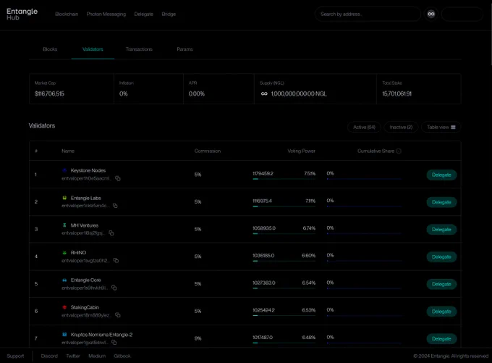Click the Kruptos Nomisma avatar icon
Viewport: 492px width, 363px height.
click(x=64, y=335)
